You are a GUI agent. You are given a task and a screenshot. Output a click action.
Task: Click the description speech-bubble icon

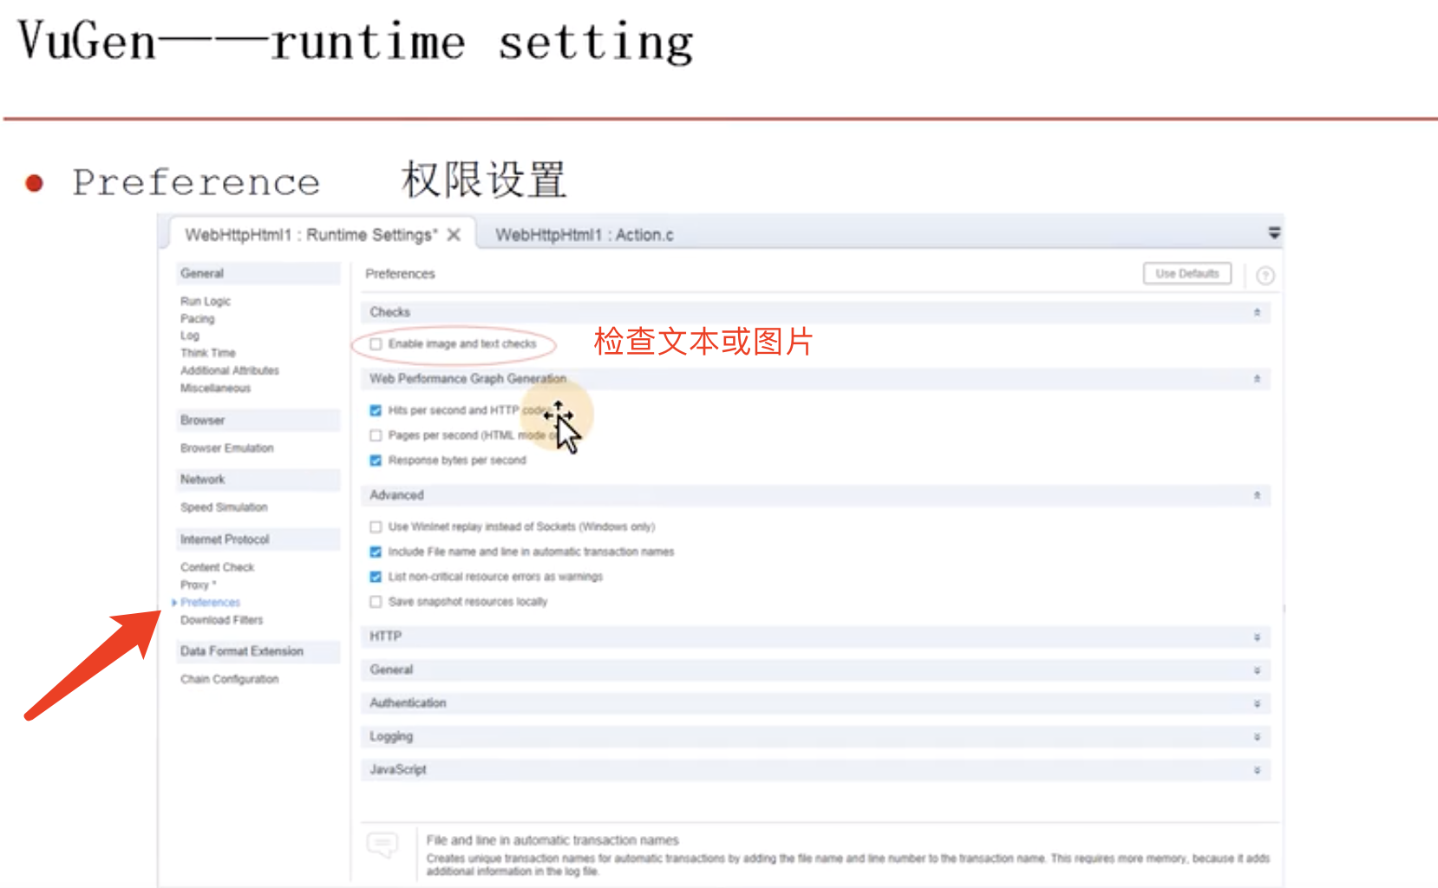point(382,844)
